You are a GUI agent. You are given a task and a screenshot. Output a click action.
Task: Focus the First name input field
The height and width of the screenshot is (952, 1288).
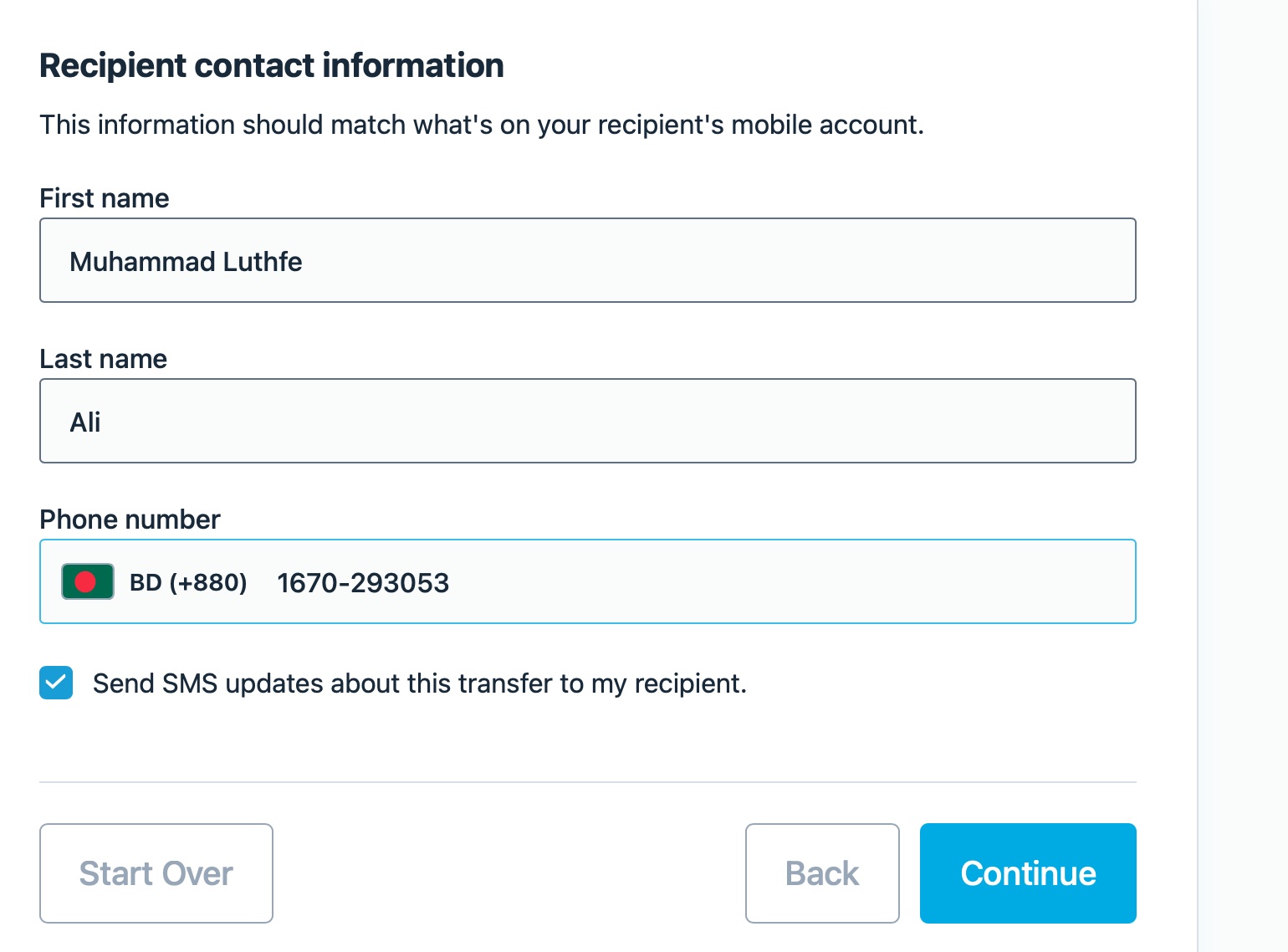coord(588,260)
